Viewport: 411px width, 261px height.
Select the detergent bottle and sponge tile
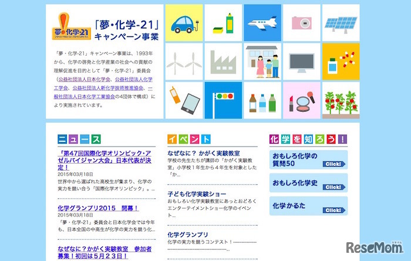pos(223,23)
